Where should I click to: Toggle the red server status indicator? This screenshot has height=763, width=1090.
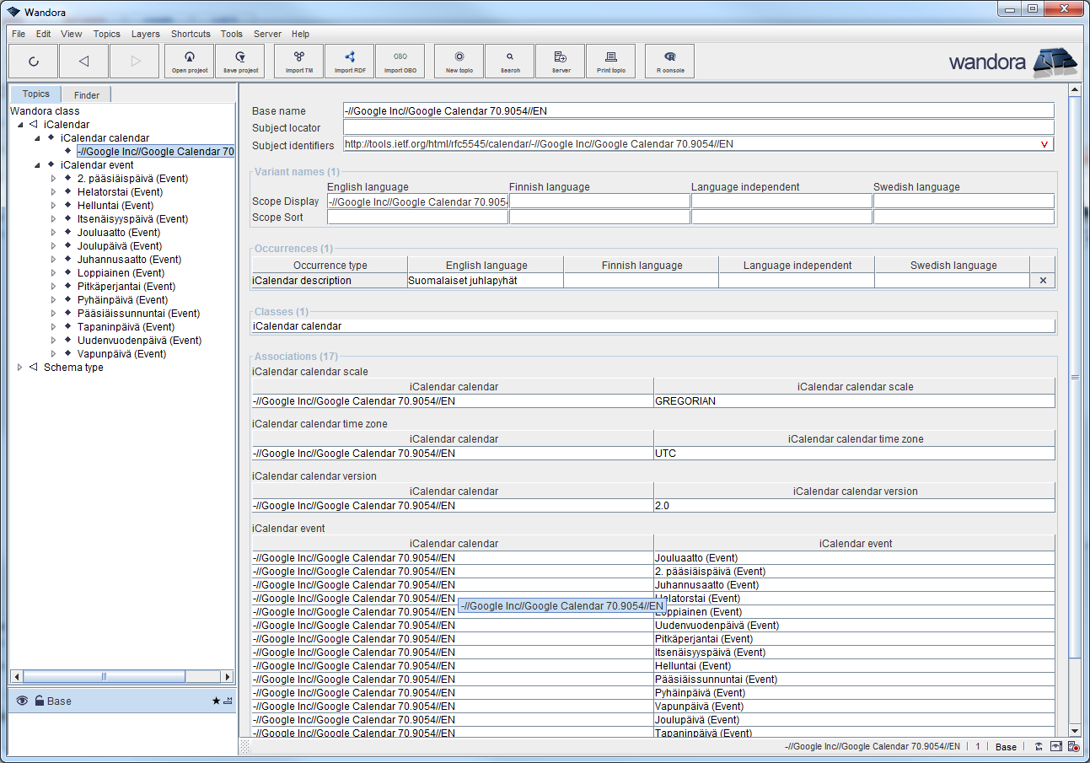click(x=1072, y=746)
